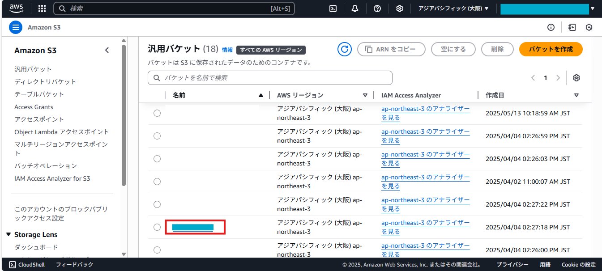Select radio for bucket created 02:26:03 PM
This screenshot has height=271, width=602.
coord(157,159)
